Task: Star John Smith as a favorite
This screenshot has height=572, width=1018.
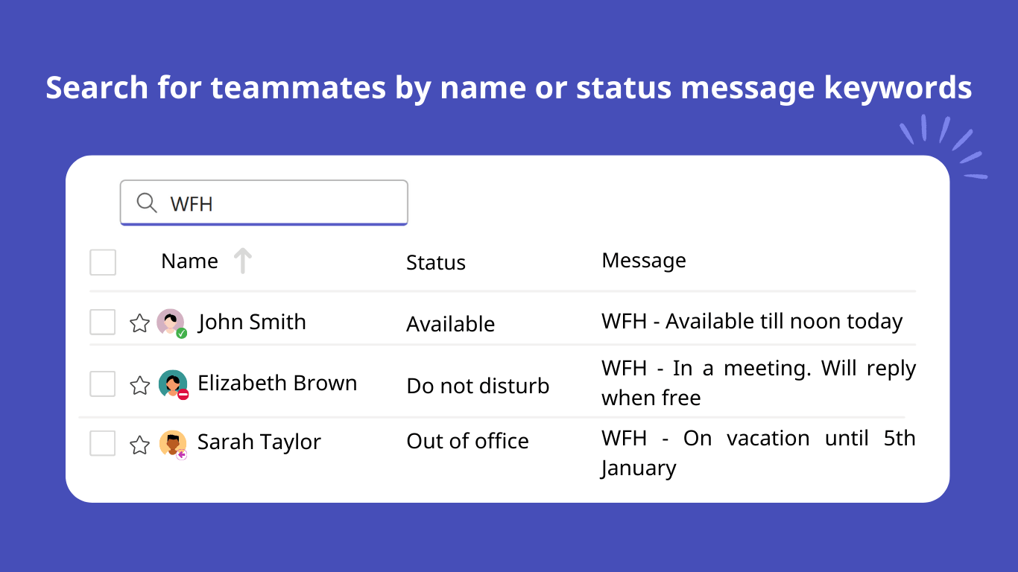Action: (x=139, y=322)
